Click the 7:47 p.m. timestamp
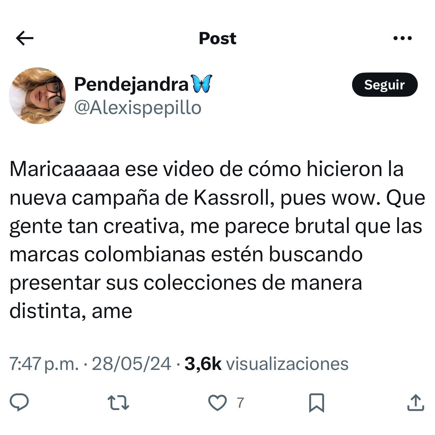 44,364
